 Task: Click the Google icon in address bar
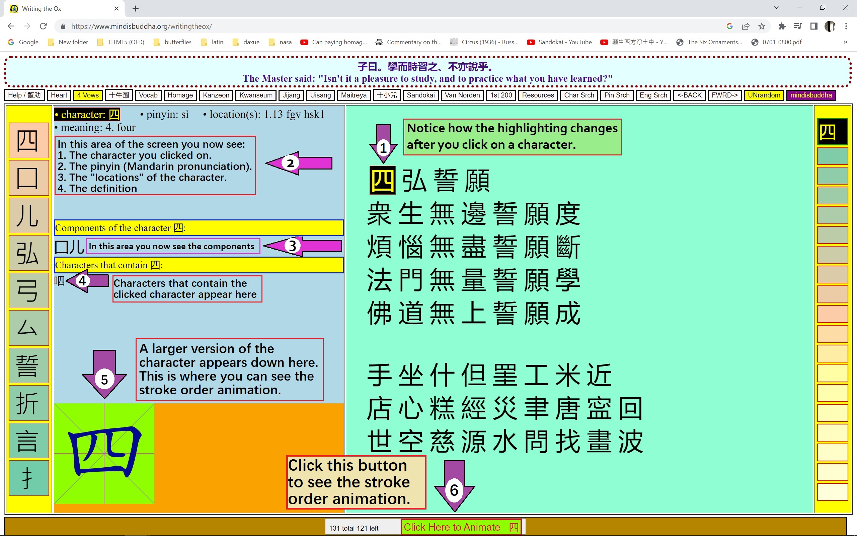click(729, 26)
